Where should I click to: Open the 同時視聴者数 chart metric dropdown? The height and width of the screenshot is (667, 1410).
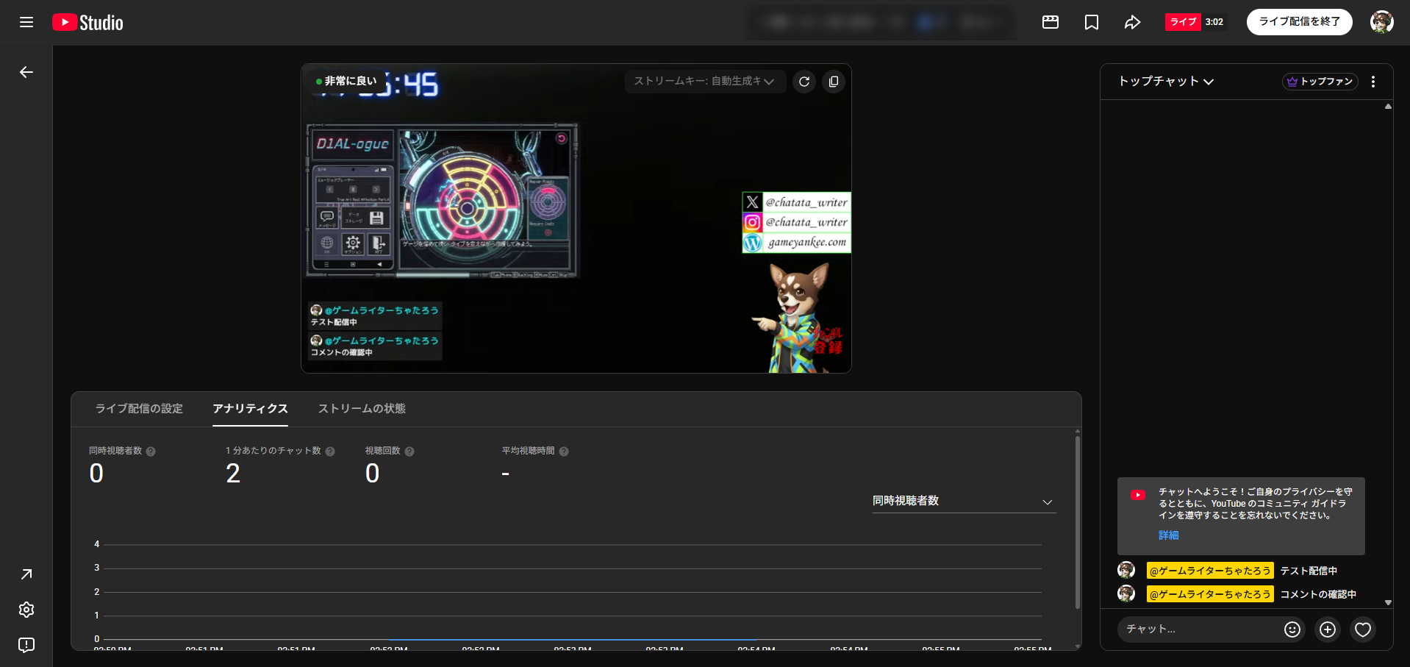click(x=964, y=502)
